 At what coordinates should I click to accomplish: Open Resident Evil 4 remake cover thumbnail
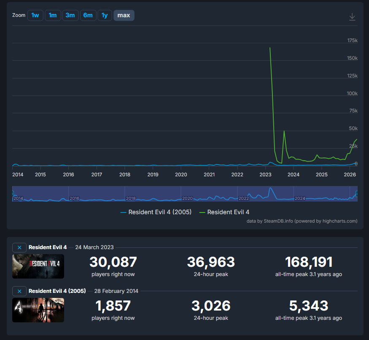pyautogui.click(x=38, y=266)
